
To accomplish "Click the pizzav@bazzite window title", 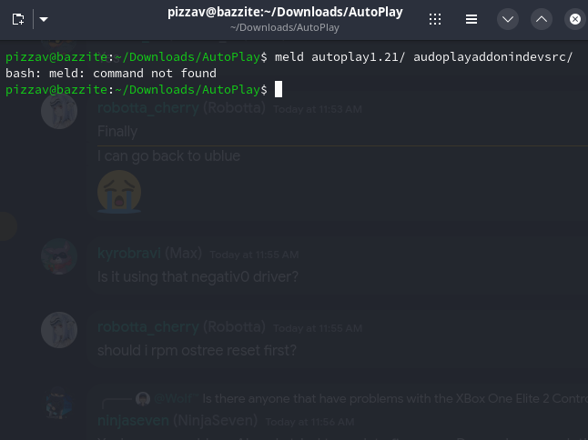I will [x=285, y=12].
